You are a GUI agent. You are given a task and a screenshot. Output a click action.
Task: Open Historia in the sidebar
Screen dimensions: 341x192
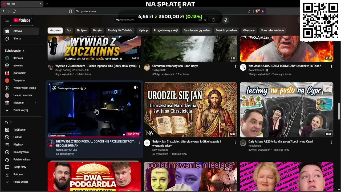(21, 137)
